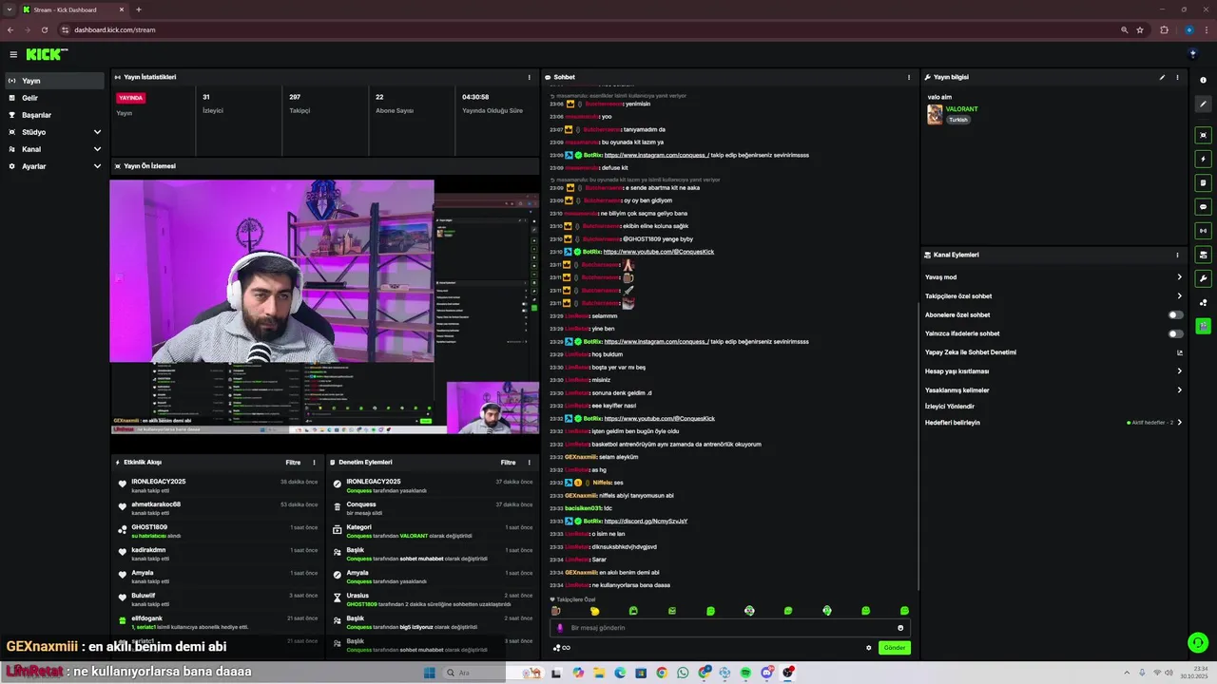
Task: Expand the Kanal sidebar section
Action: [x=97, y=149]
